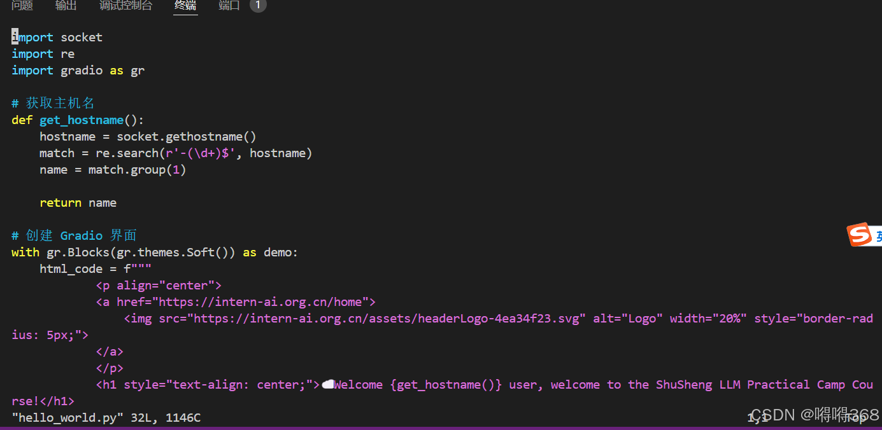Open the 问题 problems tab
Viewport: 882px width, 430px height.
[x=22, y=5]
